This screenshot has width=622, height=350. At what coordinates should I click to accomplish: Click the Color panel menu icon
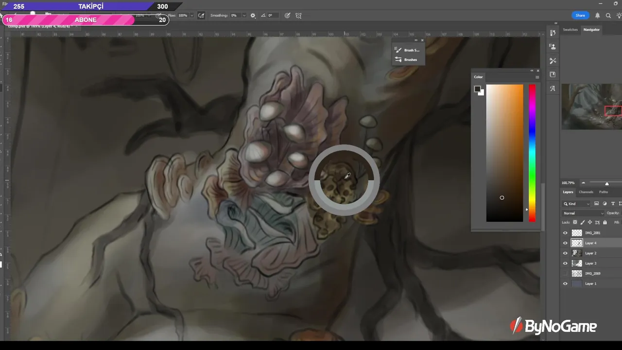[537, 77]
